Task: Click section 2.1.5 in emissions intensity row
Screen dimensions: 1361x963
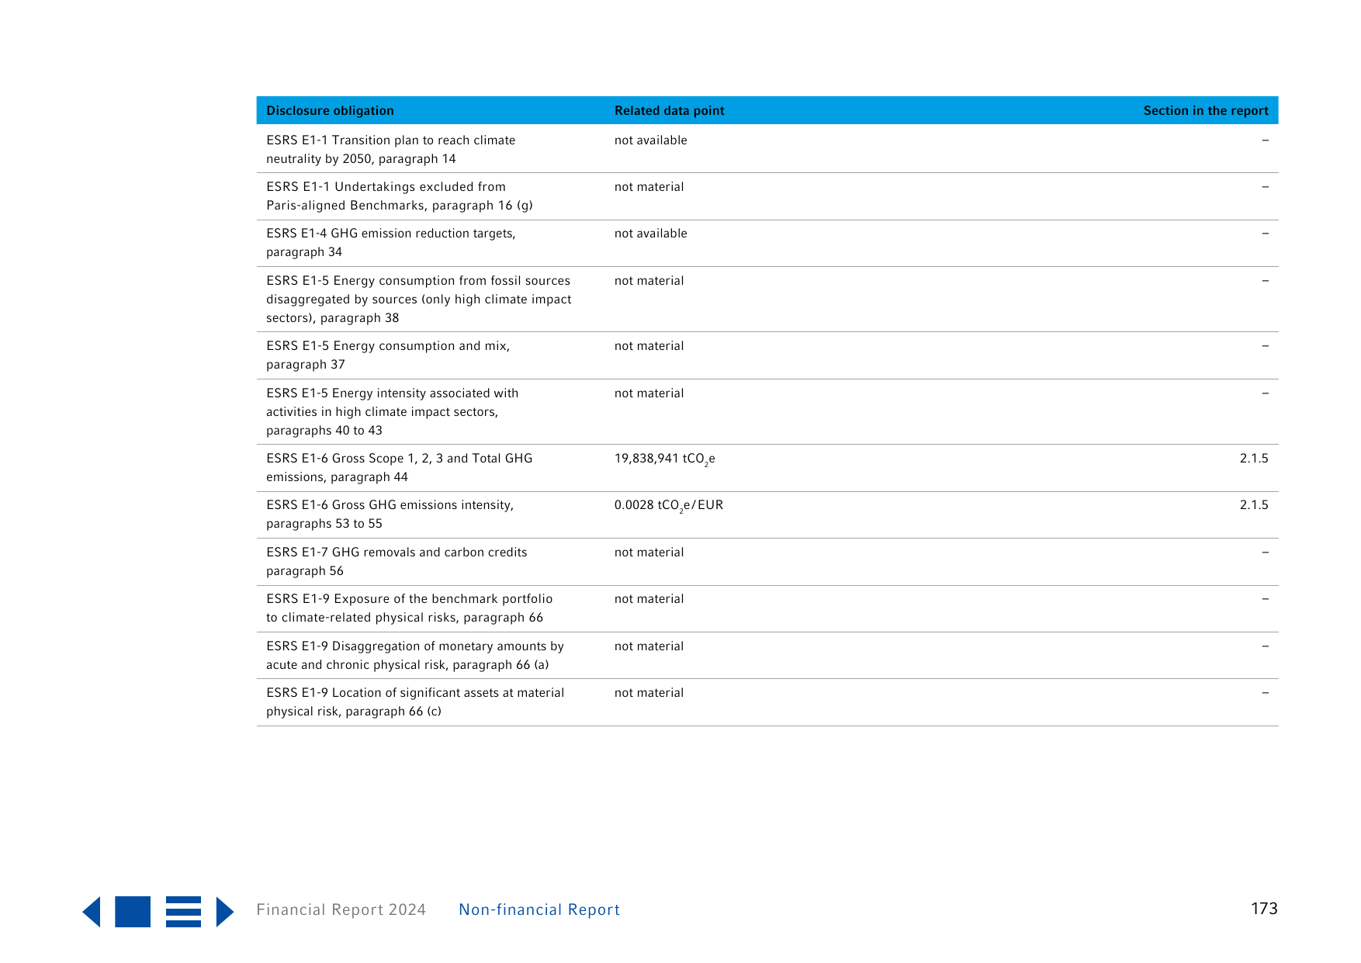Action: (1254, 504)
